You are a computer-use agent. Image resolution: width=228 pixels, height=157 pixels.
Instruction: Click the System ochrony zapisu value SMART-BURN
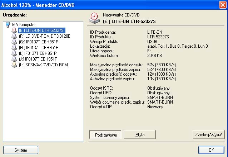point(160,97)
